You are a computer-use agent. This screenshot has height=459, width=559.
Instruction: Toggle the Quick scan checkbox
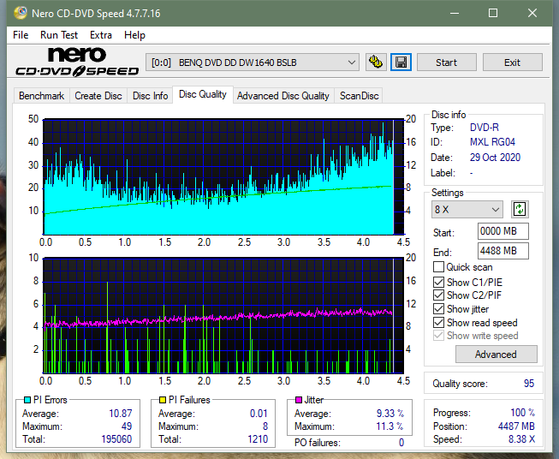438,267
